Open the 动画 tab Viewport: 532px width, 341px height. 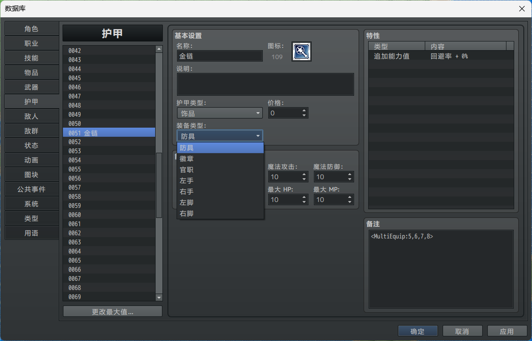pyautogui.click(x=31, y=160)
